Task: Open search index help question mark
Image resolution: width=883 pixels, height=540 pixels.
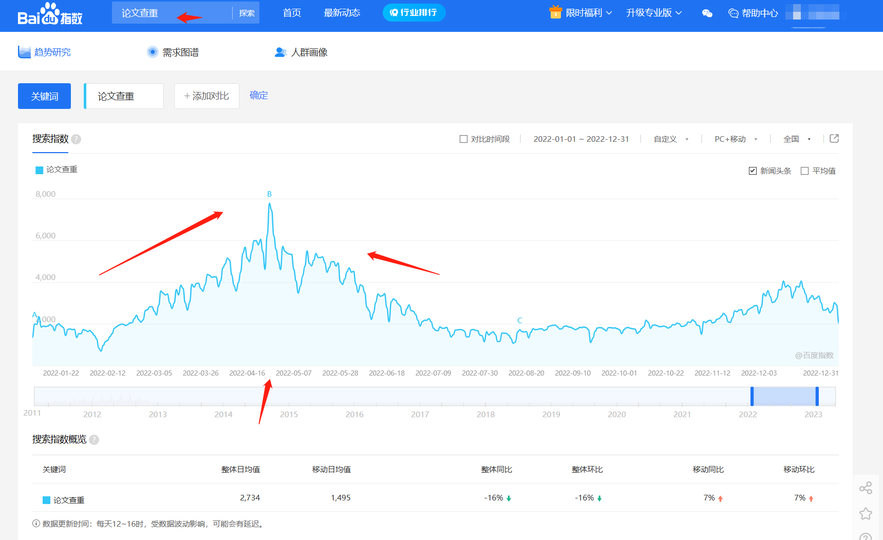Action: (76, 139)
